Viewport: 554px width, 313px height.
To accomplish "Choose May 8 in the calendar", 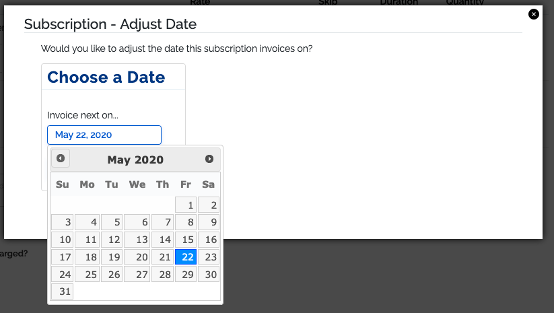I will (x=186, y=222).
